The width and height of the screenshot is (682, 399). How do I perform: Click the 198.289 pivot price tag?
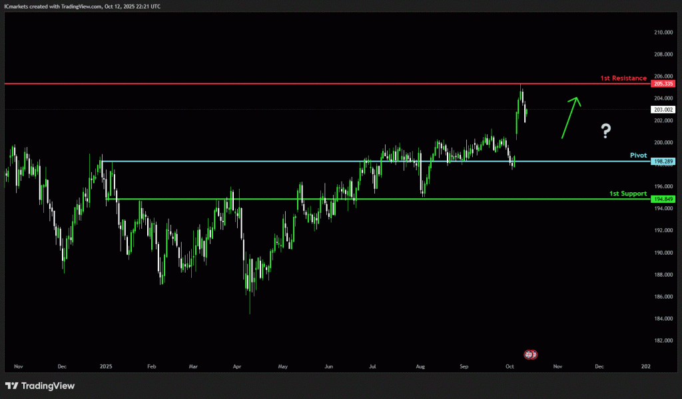(663, 162)
